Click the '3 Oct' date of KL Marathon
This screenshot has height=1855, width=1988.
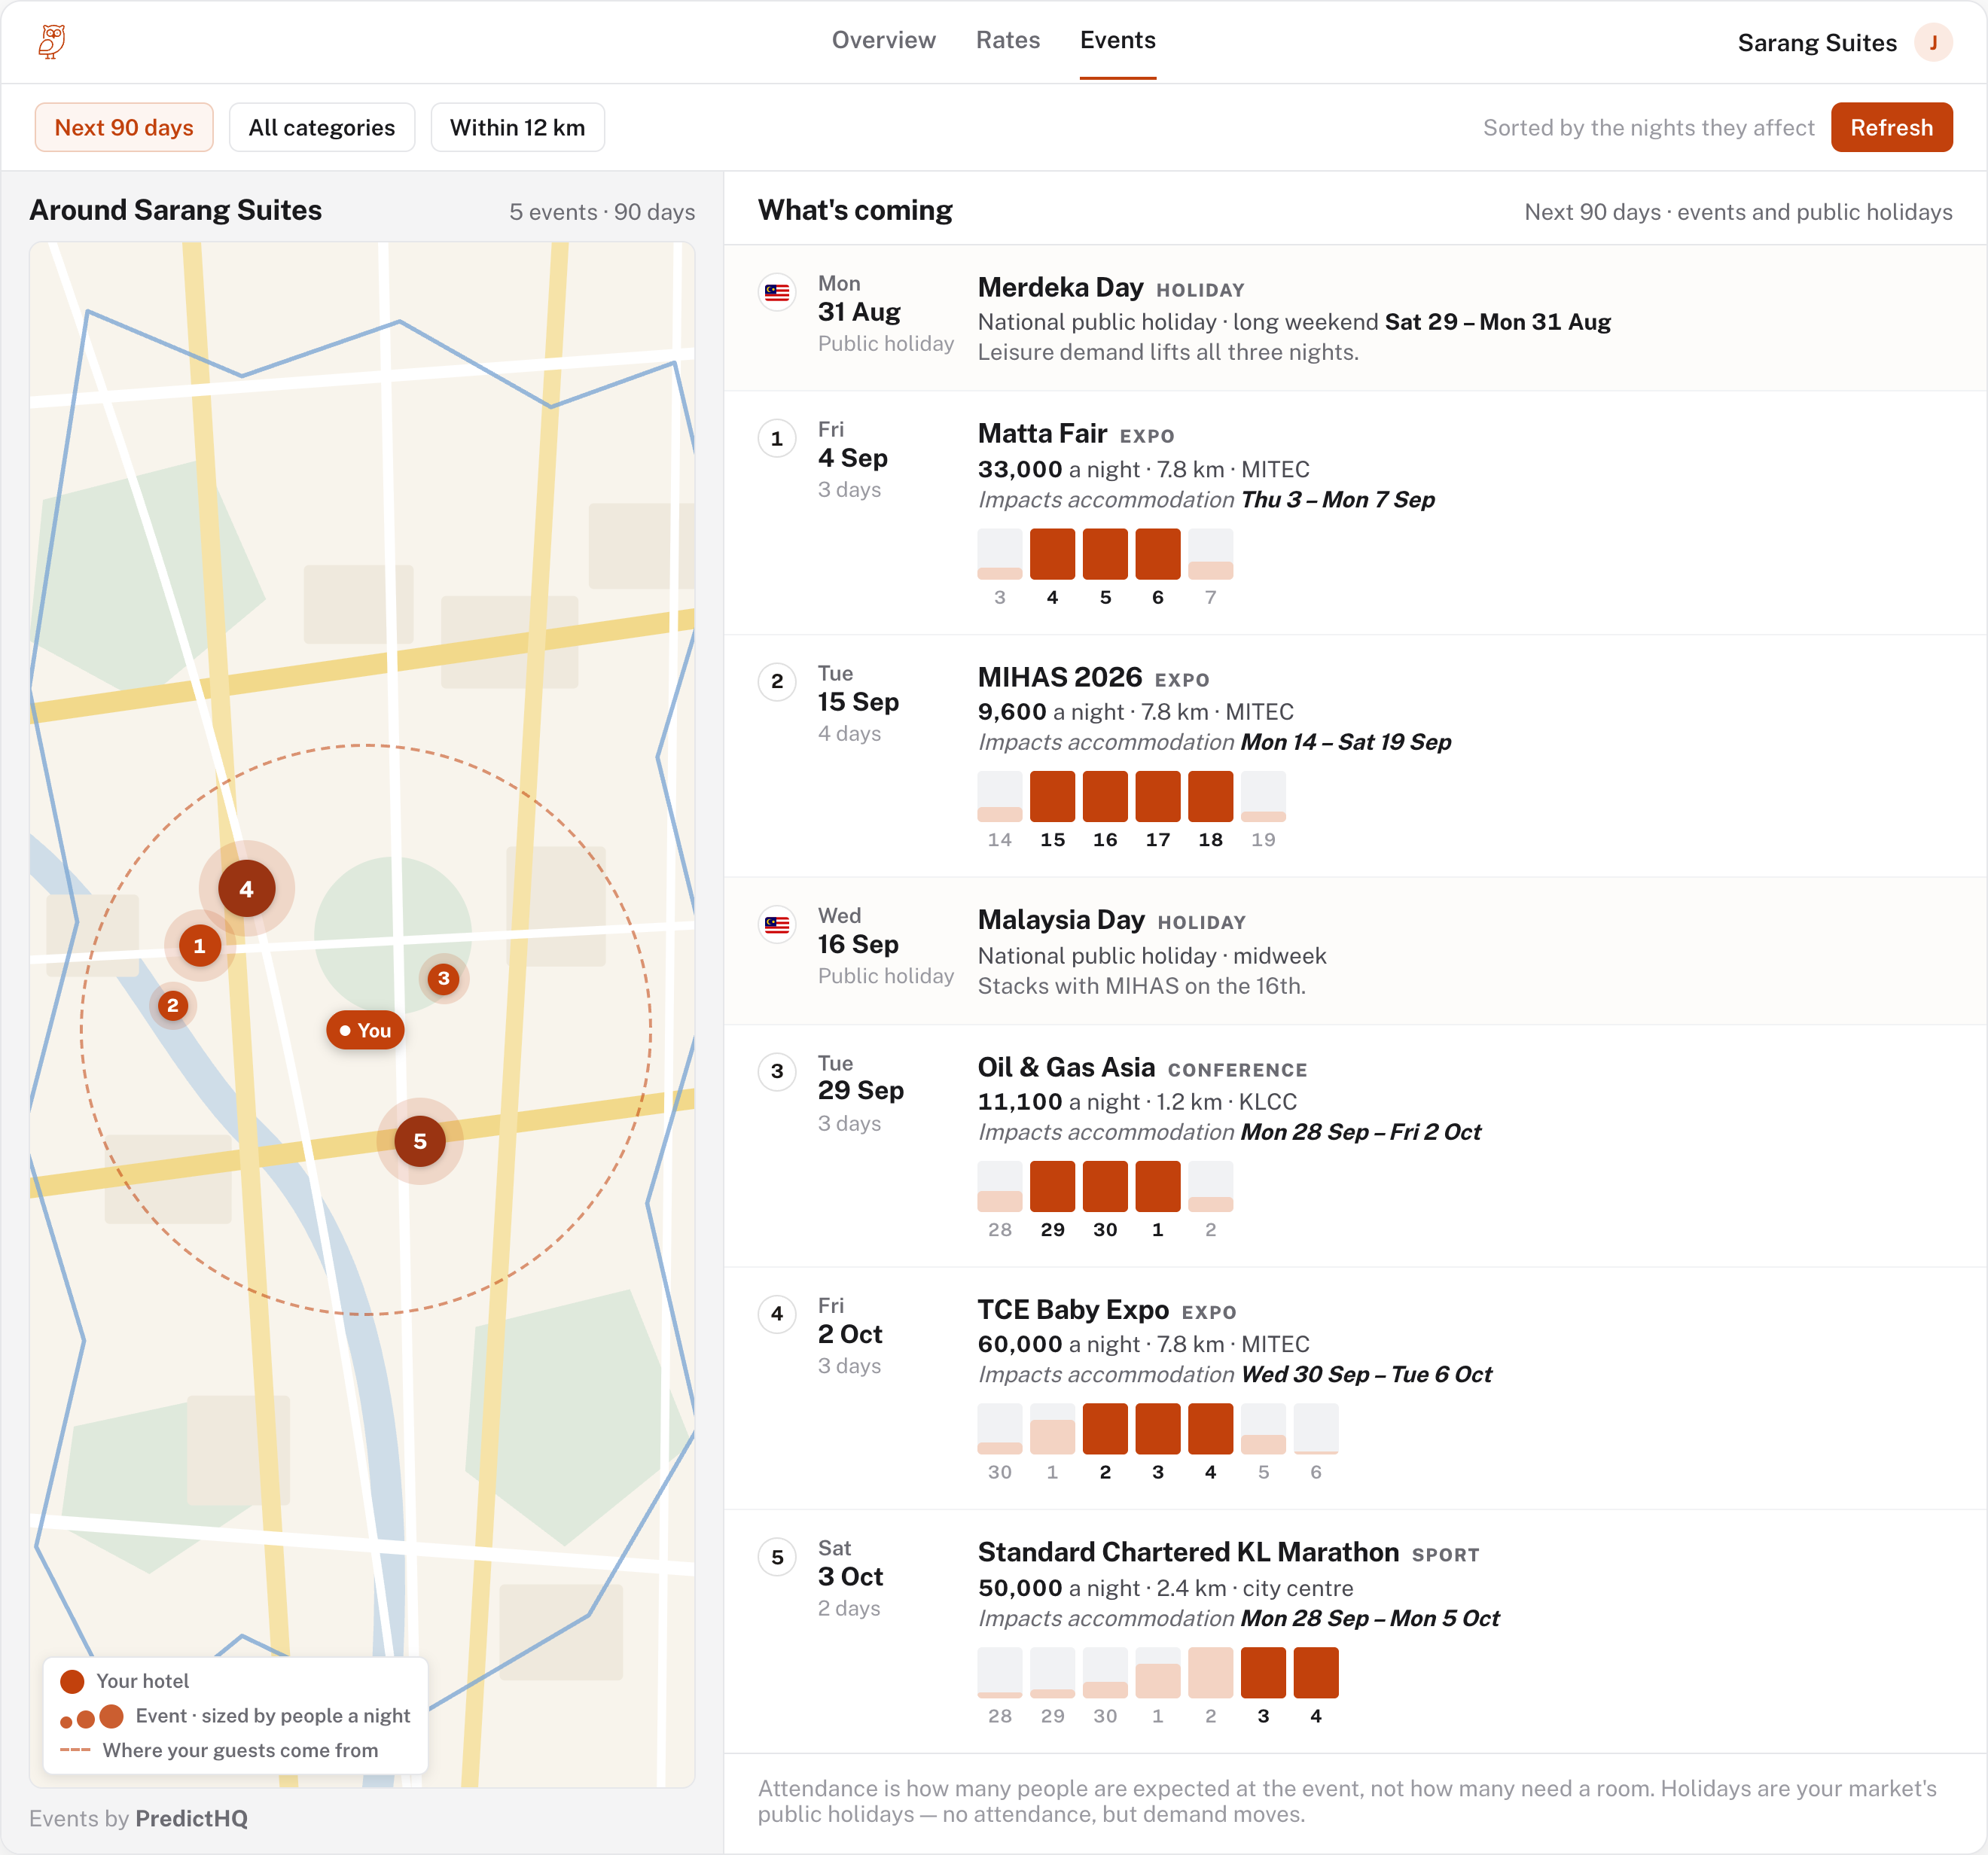(x=851, y=1577)
